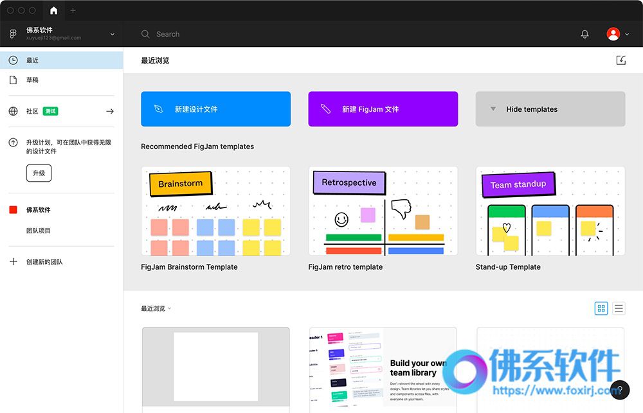The width and height of the screenshot is (643, 413).
Task: Click the Figma logo in sidebar header
Action: [13, 34]
